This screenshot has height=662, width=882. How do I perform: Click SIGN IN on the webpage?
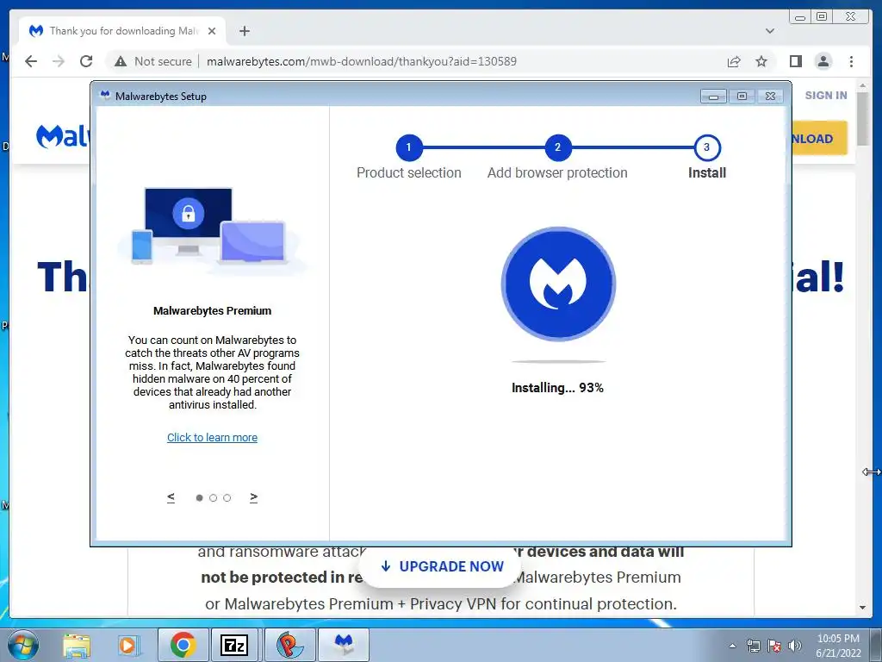point(826,95)
